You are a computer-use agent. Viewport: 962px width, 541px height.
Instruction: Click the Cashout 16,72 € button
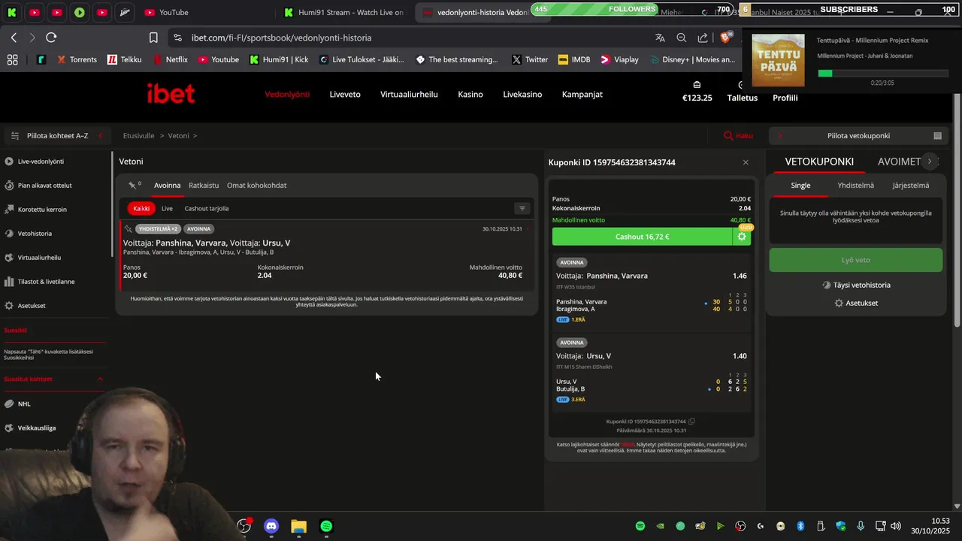(x=642, y=237)
